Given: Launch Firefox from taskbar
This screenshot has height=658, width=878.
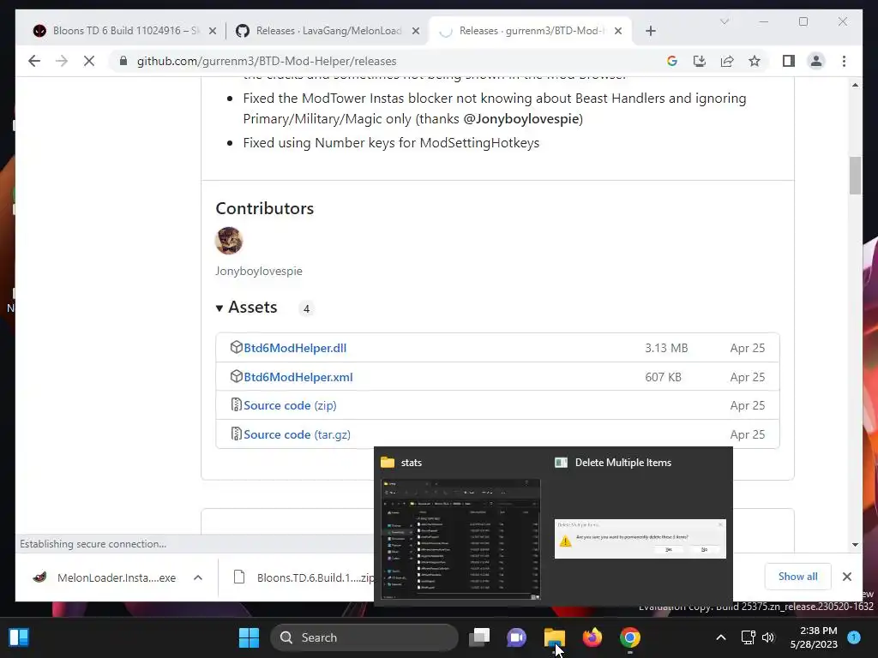Looking at the screenshot, I should (592, 637).
